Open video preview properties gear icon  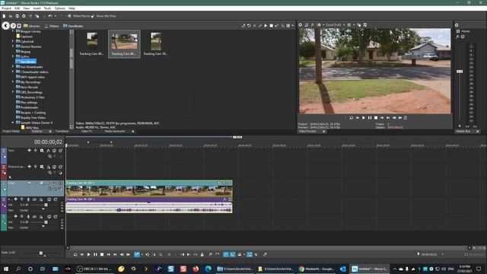(x=301, y=25)
